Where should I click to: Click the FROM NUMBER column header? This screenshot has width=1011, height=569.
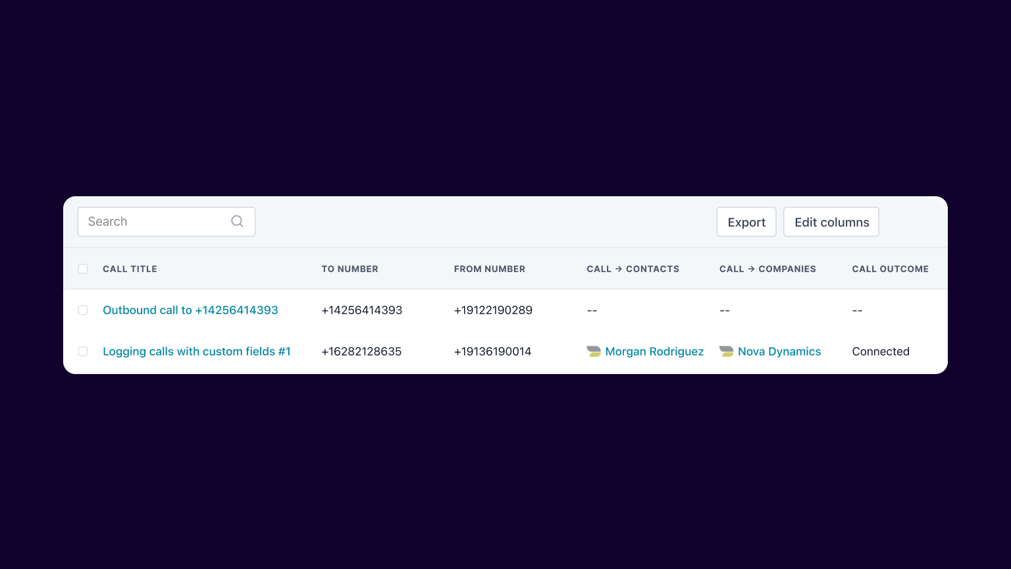point(490,269)
